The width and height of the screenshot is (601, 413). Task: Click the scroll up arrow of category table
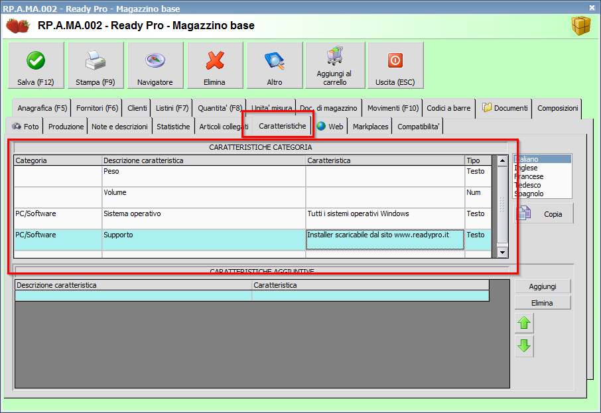(x=502, y=160)
